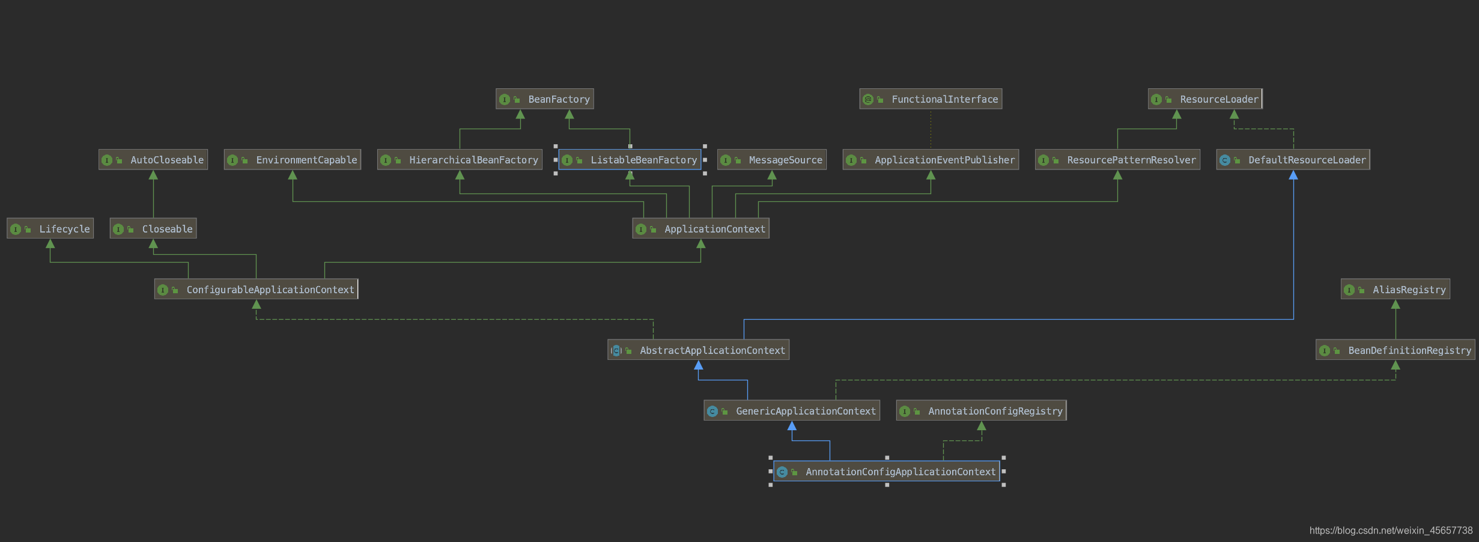This screenshot has width=1479, height=542.
Task: Click the interface icon on AnnotationConfigRegistry
Action: click(905, 412)
